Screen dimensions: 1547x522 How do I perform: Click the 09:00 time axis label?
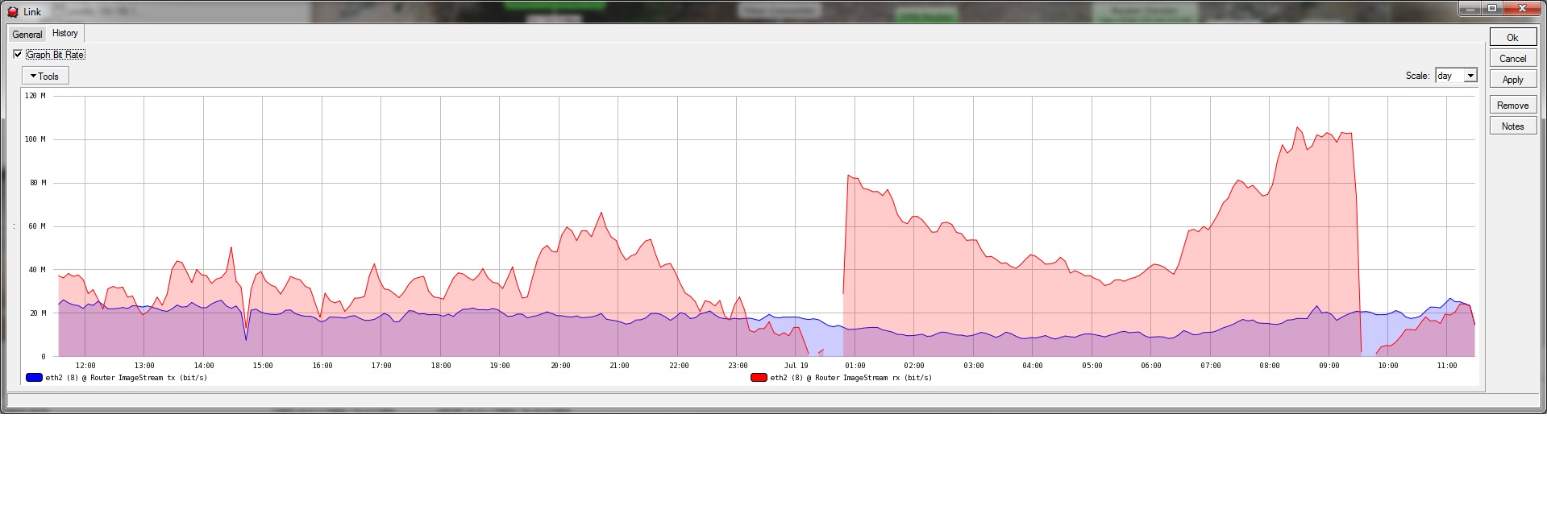tap(1329, 366)
